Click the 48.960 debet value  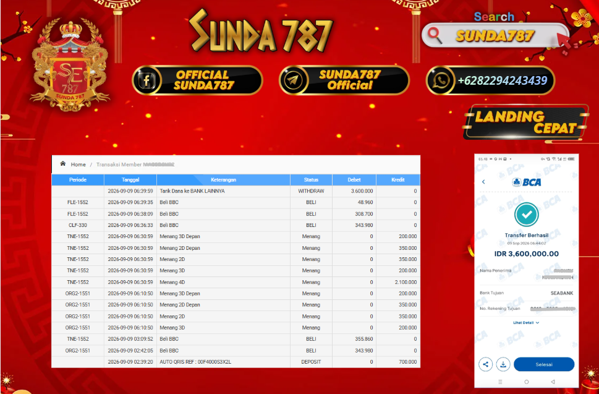(365, 202)
